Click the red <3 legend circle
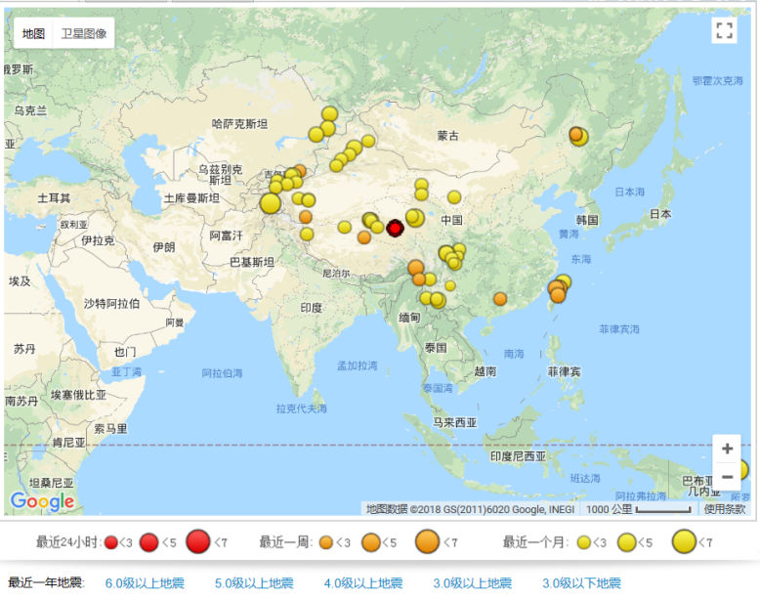This screenshot has width=760, height=600. pos(111,542)
